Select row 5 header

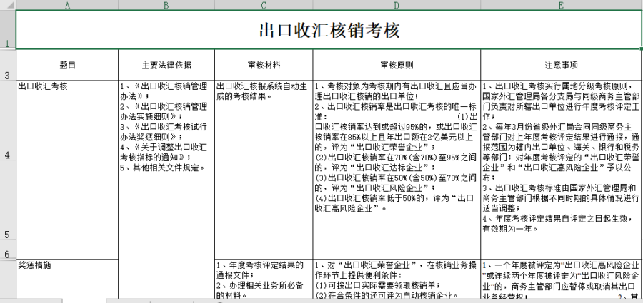(x=8, y=200)
